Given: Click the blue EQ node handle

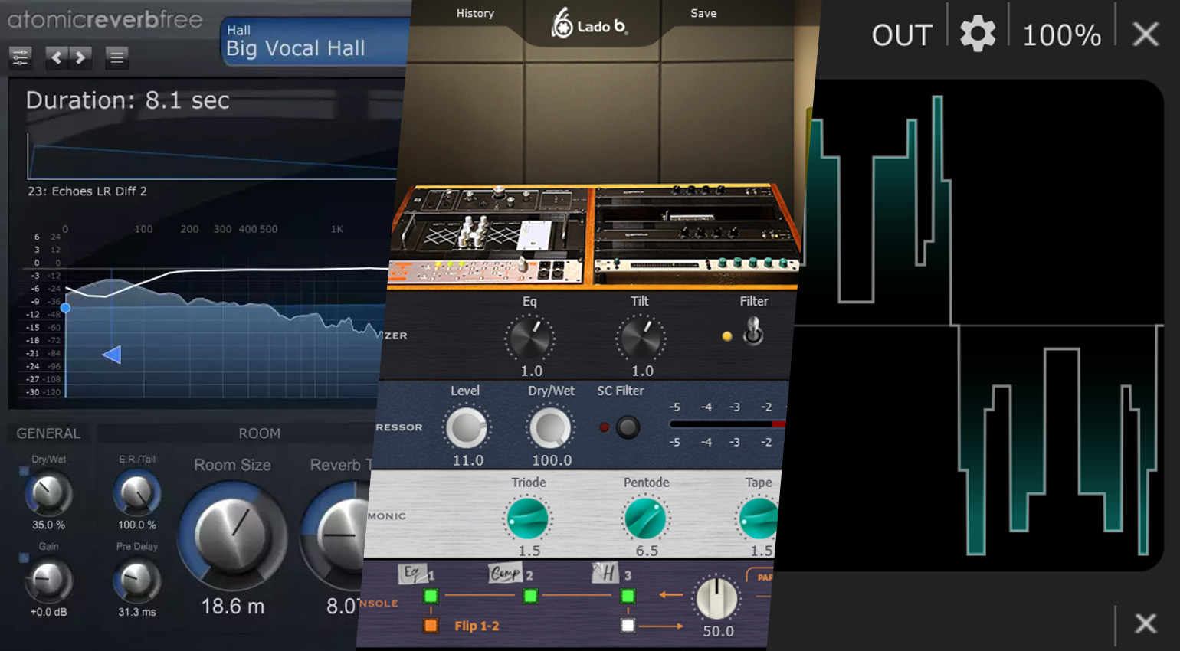Looking at the screenshot, I should tap(66, 308).
